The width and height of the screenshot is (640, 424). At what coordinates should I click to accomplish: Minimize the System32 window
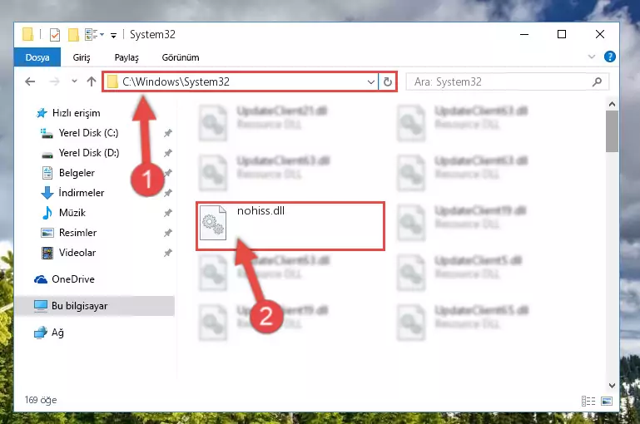[524, 35]
